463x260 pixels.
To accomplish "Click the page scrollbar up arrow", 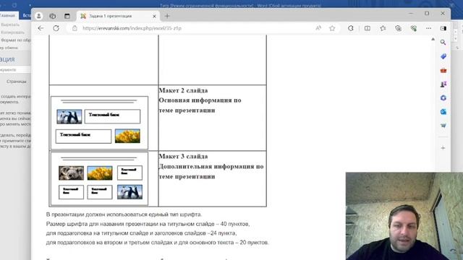I will pyautogui.click(x=433, y=39).
